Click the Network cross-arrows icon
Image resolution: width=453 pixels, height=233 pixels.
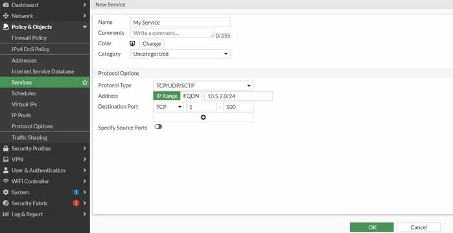click(6, 16)
